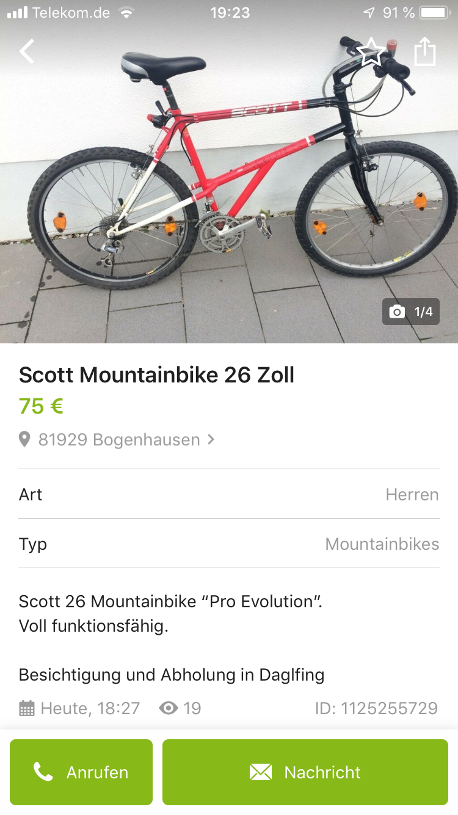This screenshot has width=458, height=815.
Task: Tap the eye views icon
Action: coord(169,709)
